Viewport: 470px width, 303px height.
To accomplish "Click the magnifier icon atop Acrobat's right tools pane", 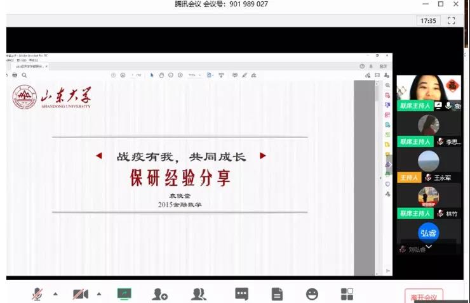I will click(x=387, y=86).
